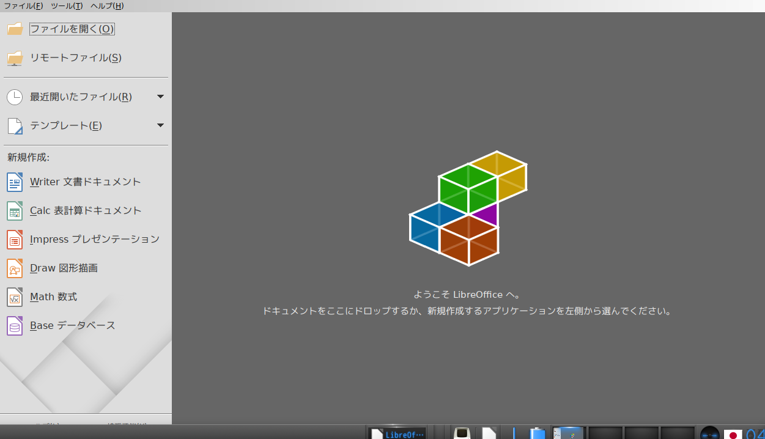This screenshot has height=439, width=765.
Task: Click the ファイルを開く(O) button
Action: [x=72, y=29]
